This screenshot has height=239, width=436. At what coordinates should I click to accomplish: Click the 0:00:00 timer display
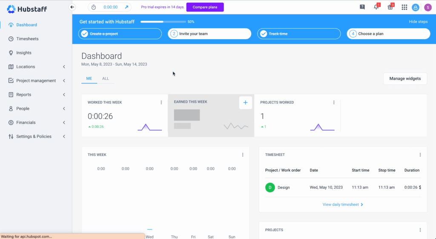110,7
